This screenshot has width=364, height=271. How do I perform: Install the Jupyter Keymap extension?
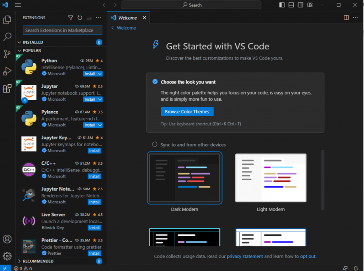[x=95, y=151]
